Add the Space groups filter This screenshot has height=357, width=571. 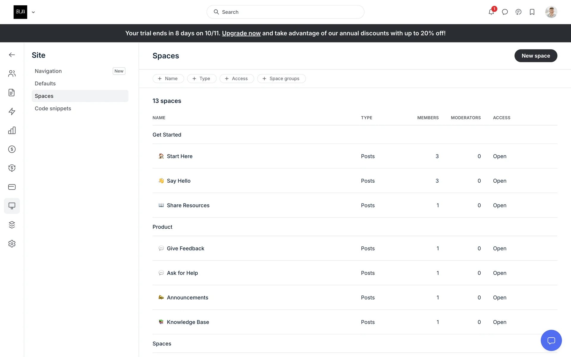pos(281,79)
